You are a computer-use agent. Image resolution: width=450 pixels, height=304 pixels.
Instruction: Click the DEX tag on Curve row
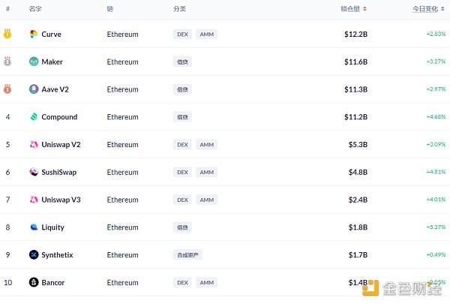[182, 35]
